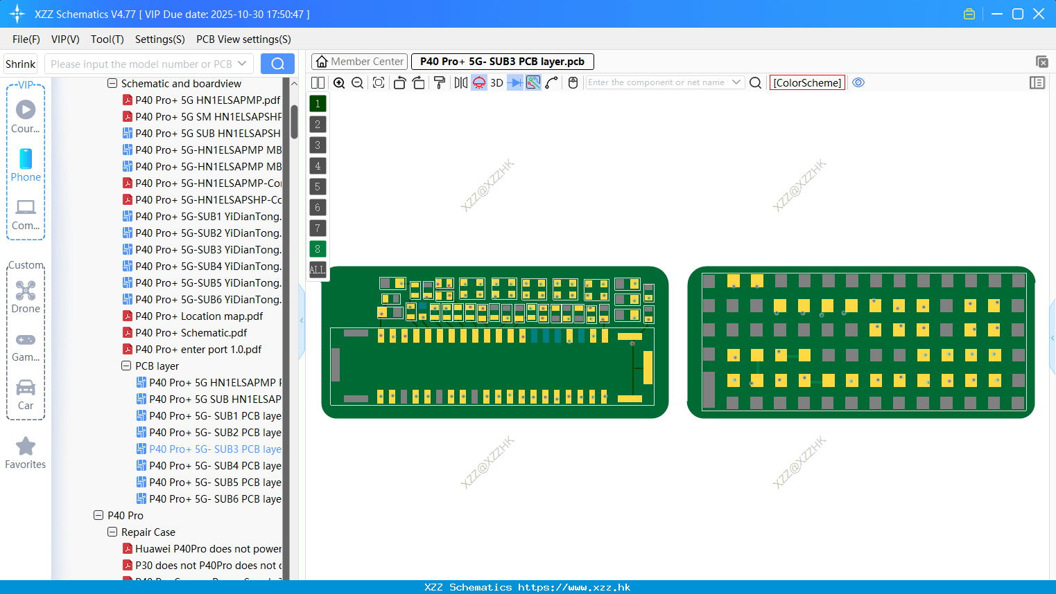Collapse the PCB layer tree node

coord(126,366)
